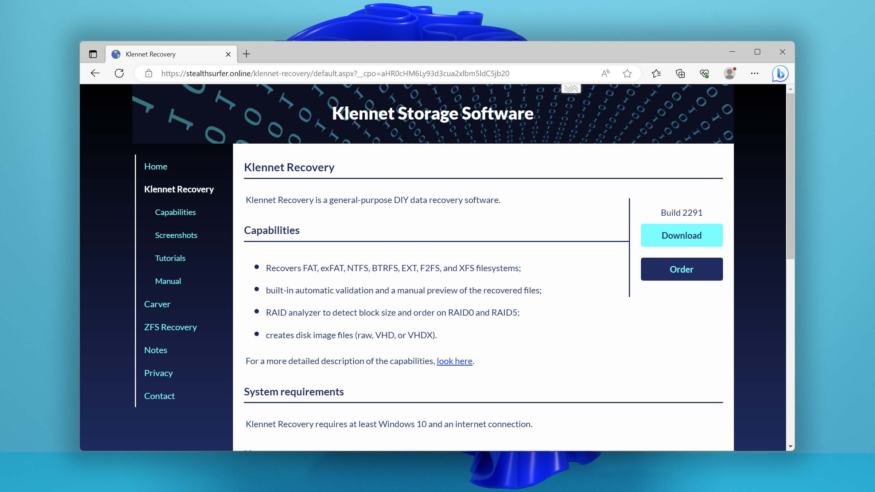Screen dimensions: 875x492
Task: Click the Order button
Action: pos(682,269)
